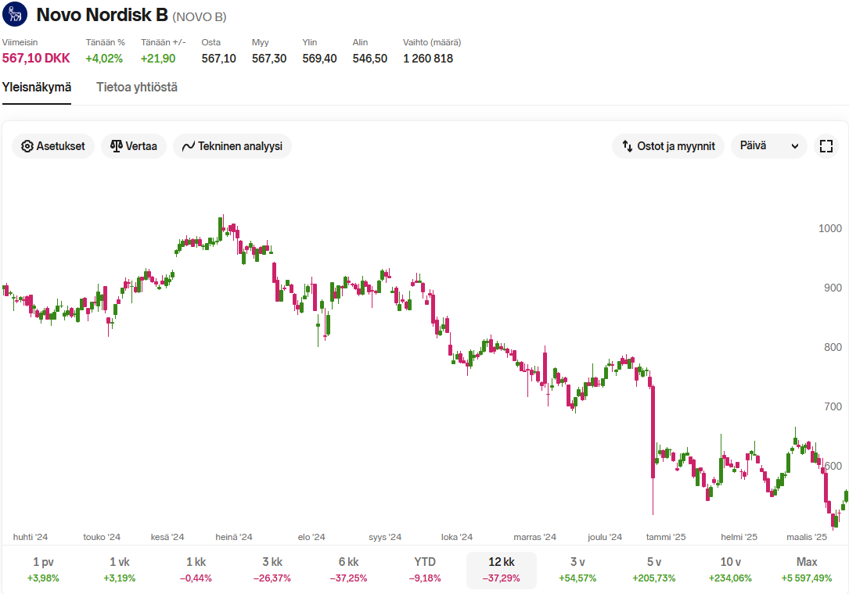The width and height of the screenshot is (849, 594).
Task: Show the 3 v price history
Action: (x=577, y=569)
